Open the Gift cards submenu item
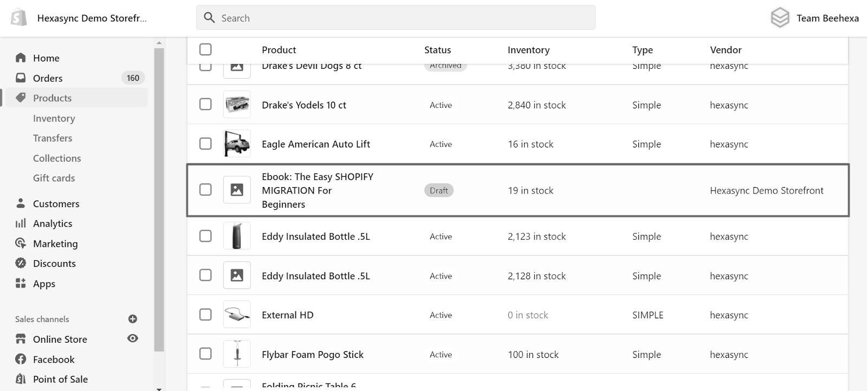This screenshot has height=391, width=867. pos(54,178)
